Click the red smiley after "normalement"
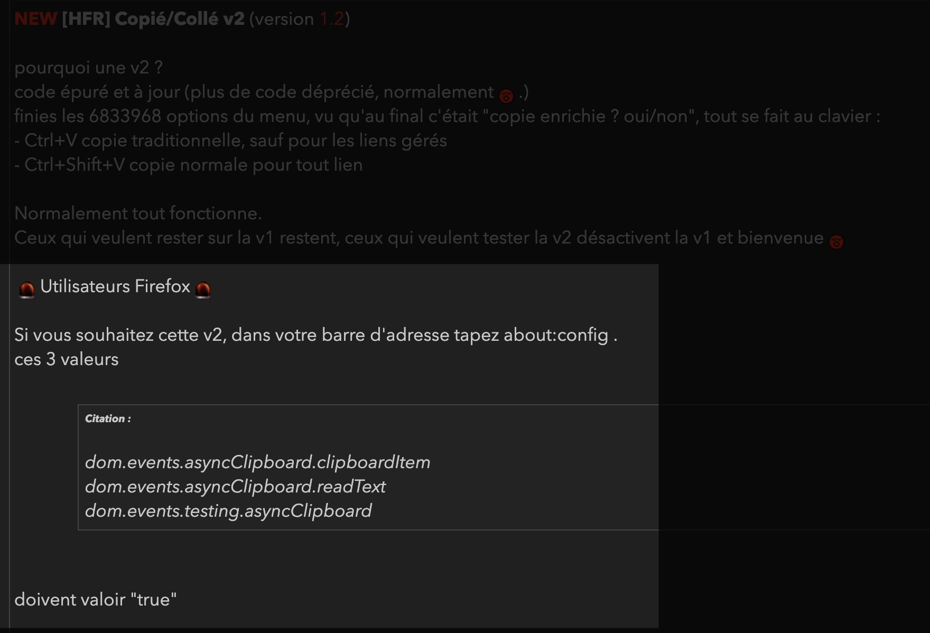The width and height of the screenshot is (930, 633). [x=506, y=95]
